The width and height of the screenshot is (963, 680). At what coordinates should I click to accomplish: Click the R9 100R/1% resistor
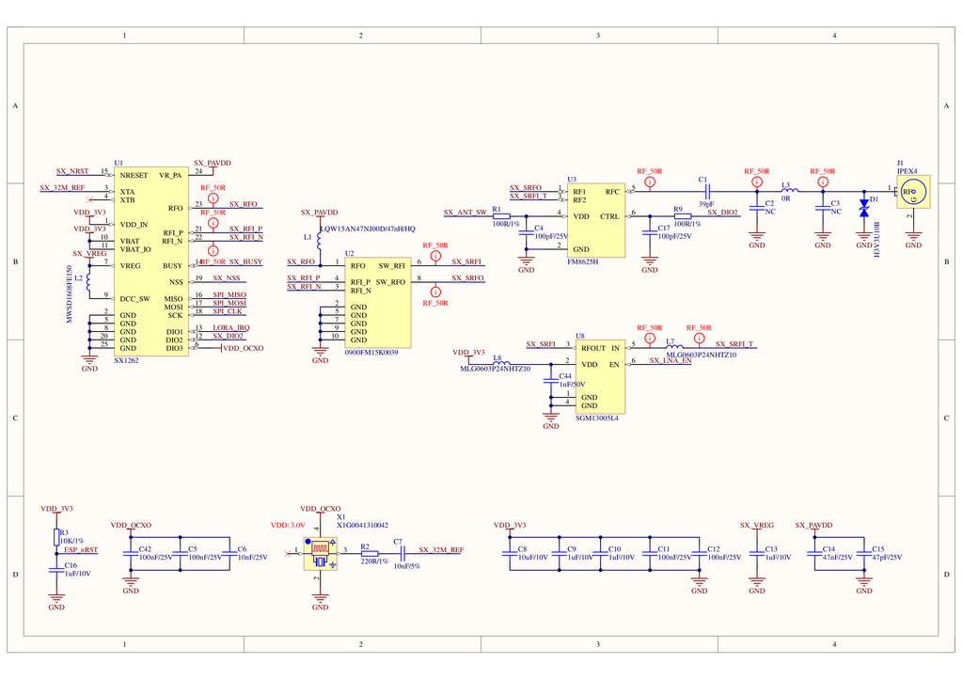pyautogui.click(x=683, y=215)
